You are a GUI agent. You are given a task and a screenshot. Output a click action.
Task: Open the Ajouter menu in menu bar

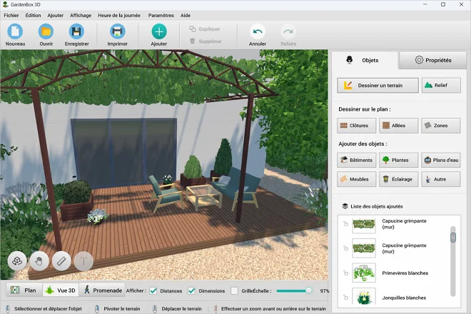55,15
